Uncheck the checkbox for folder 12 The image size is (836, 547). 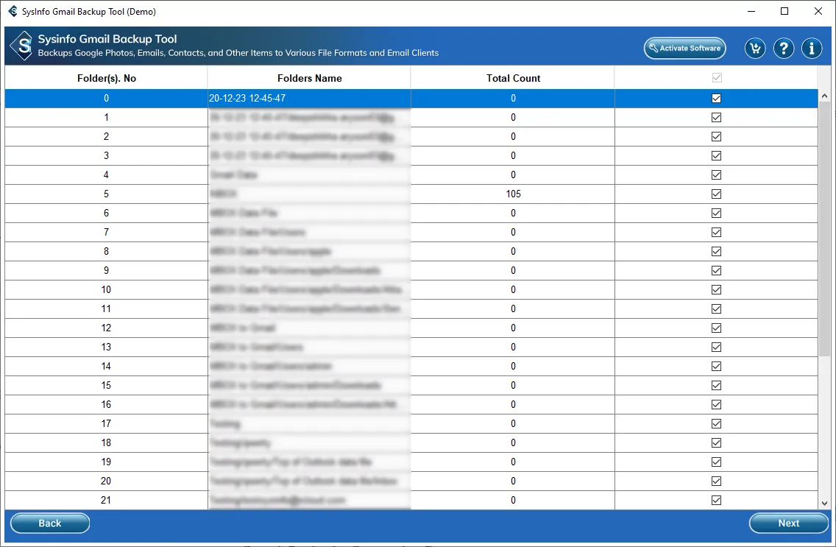[x=717, y=328]
